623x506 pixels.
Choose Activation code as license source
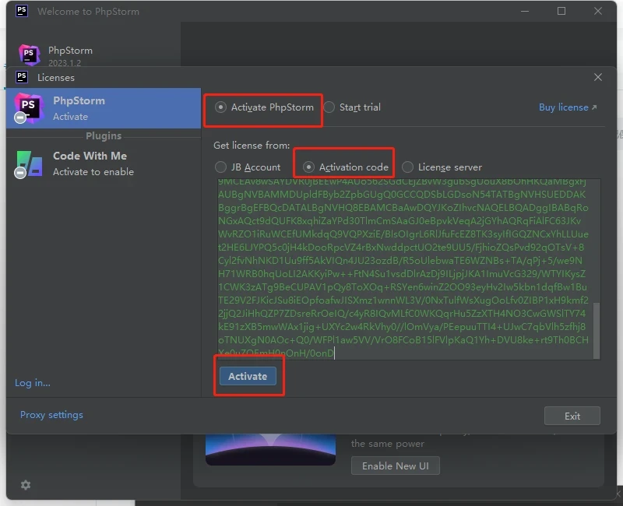[x=309, y=167]
